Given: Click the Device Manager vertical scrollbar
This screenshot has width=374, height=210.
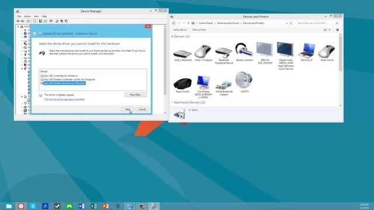Looking at the screenshot, I should click(165, 62).
